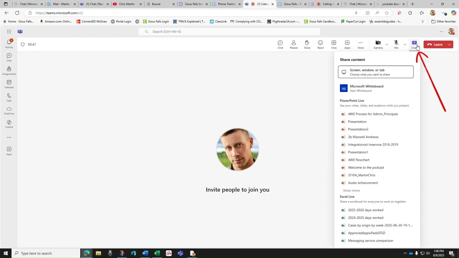This screenshot has height=258, width=459.
Task: Open the ClassLink bookmark
Action: click(x=218, y=21)
